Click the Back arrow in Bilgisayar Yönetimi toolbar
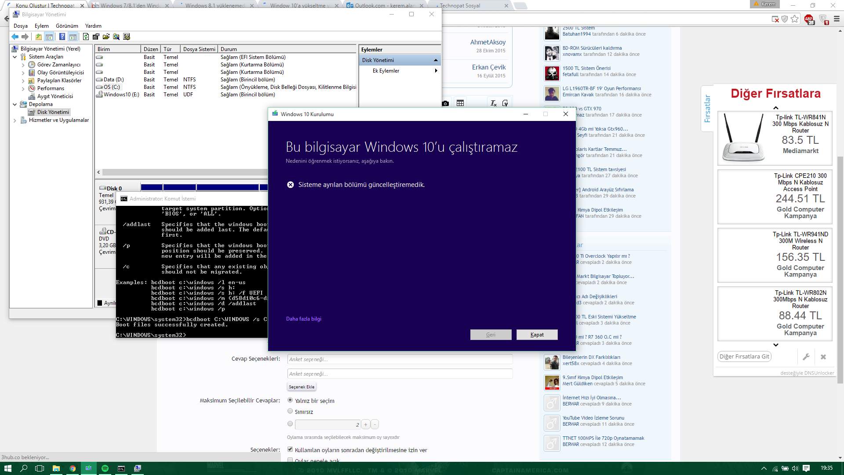 [15, 37]
